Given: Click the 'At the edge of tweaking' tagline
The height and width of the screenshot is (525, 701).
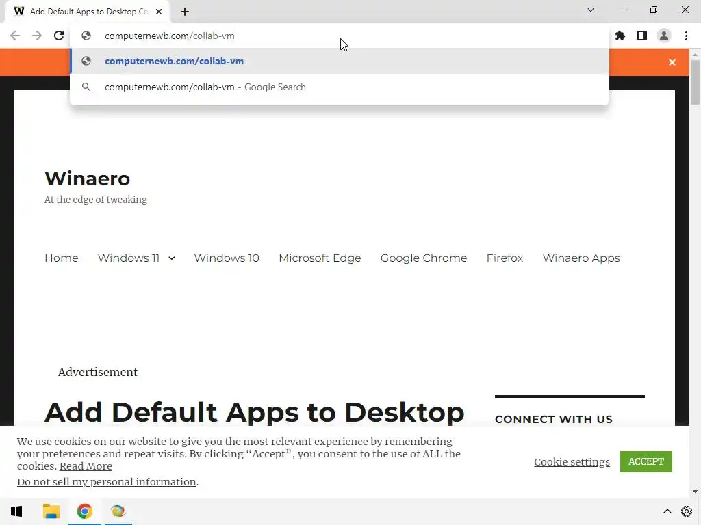Looking at the screenshot, I should [x=96, y=200].
